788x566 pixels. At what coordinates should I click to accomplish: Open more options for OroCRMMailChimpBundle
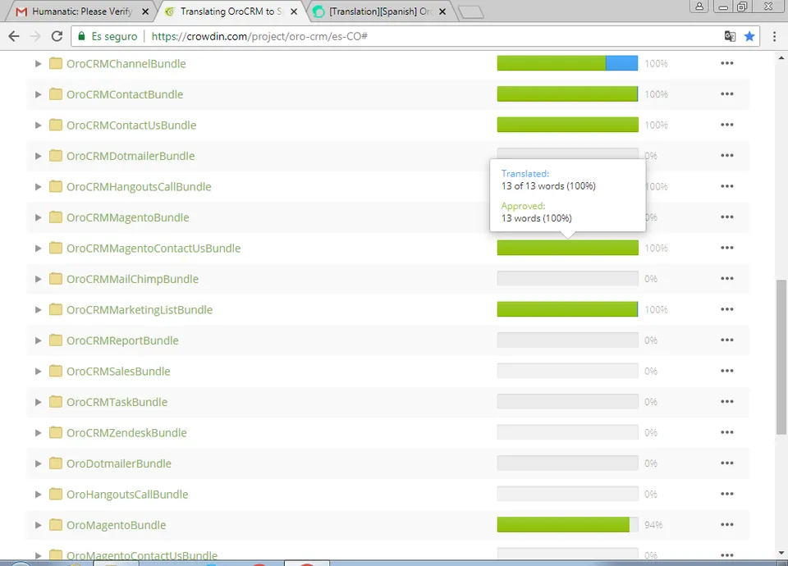pos(726,278)
